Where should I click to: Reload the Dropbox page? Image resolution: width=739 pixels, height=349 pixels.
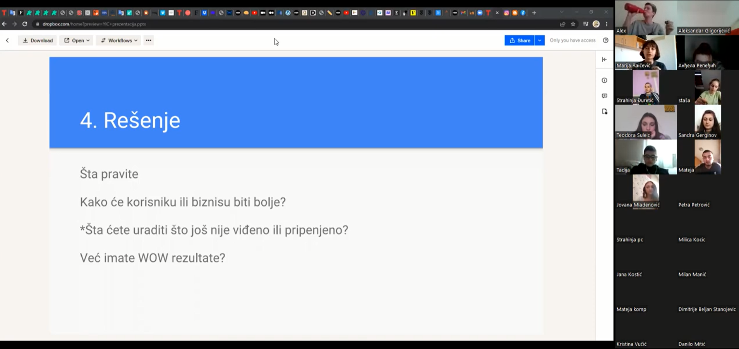point(25,24)
